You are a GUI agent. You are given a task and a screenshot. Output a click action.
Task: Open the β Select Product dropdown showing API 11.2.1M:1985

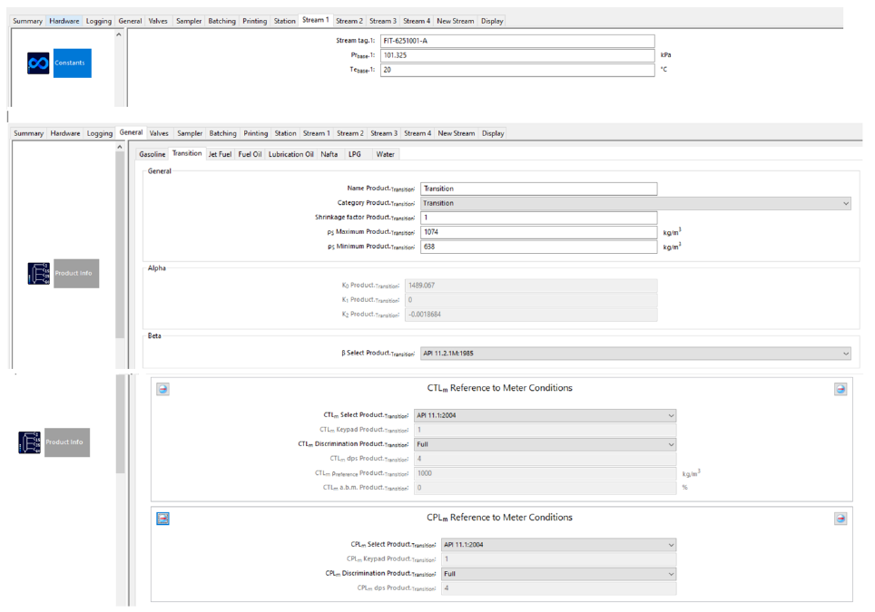point(635,354)
